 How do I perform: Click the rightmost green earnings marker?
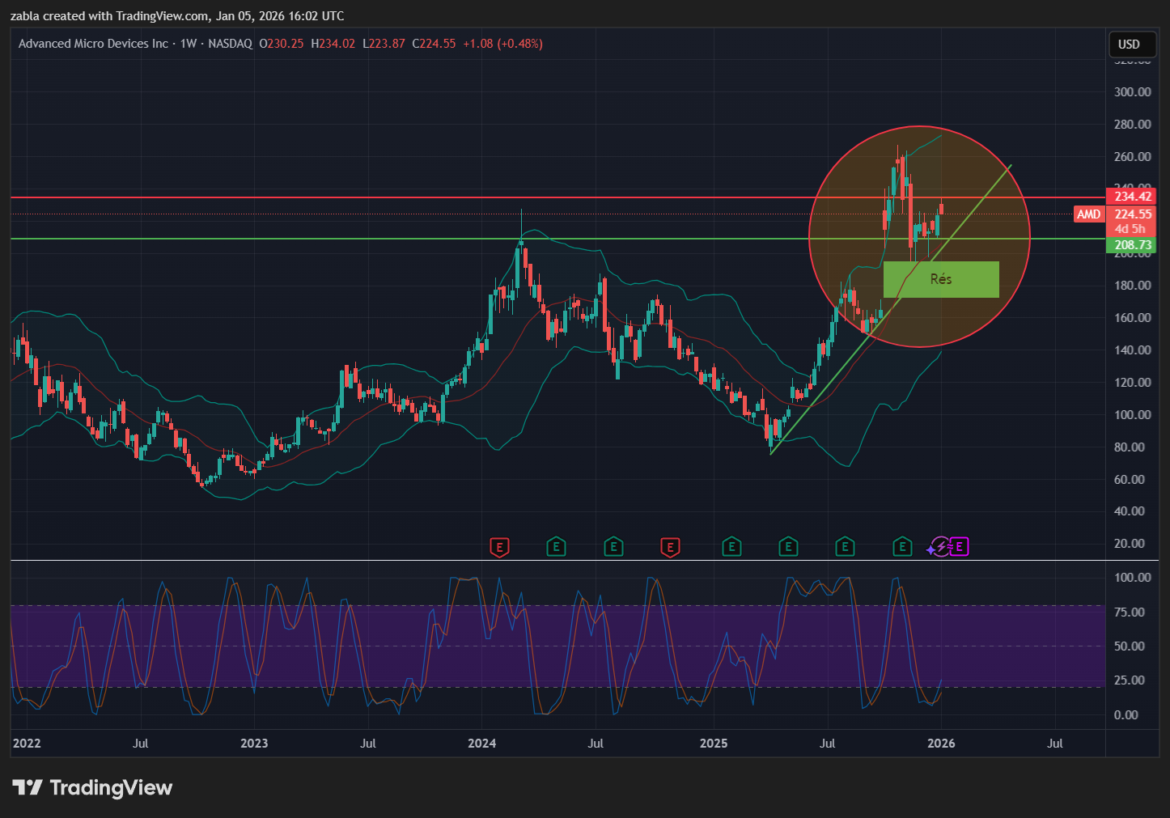click(902, 548)
